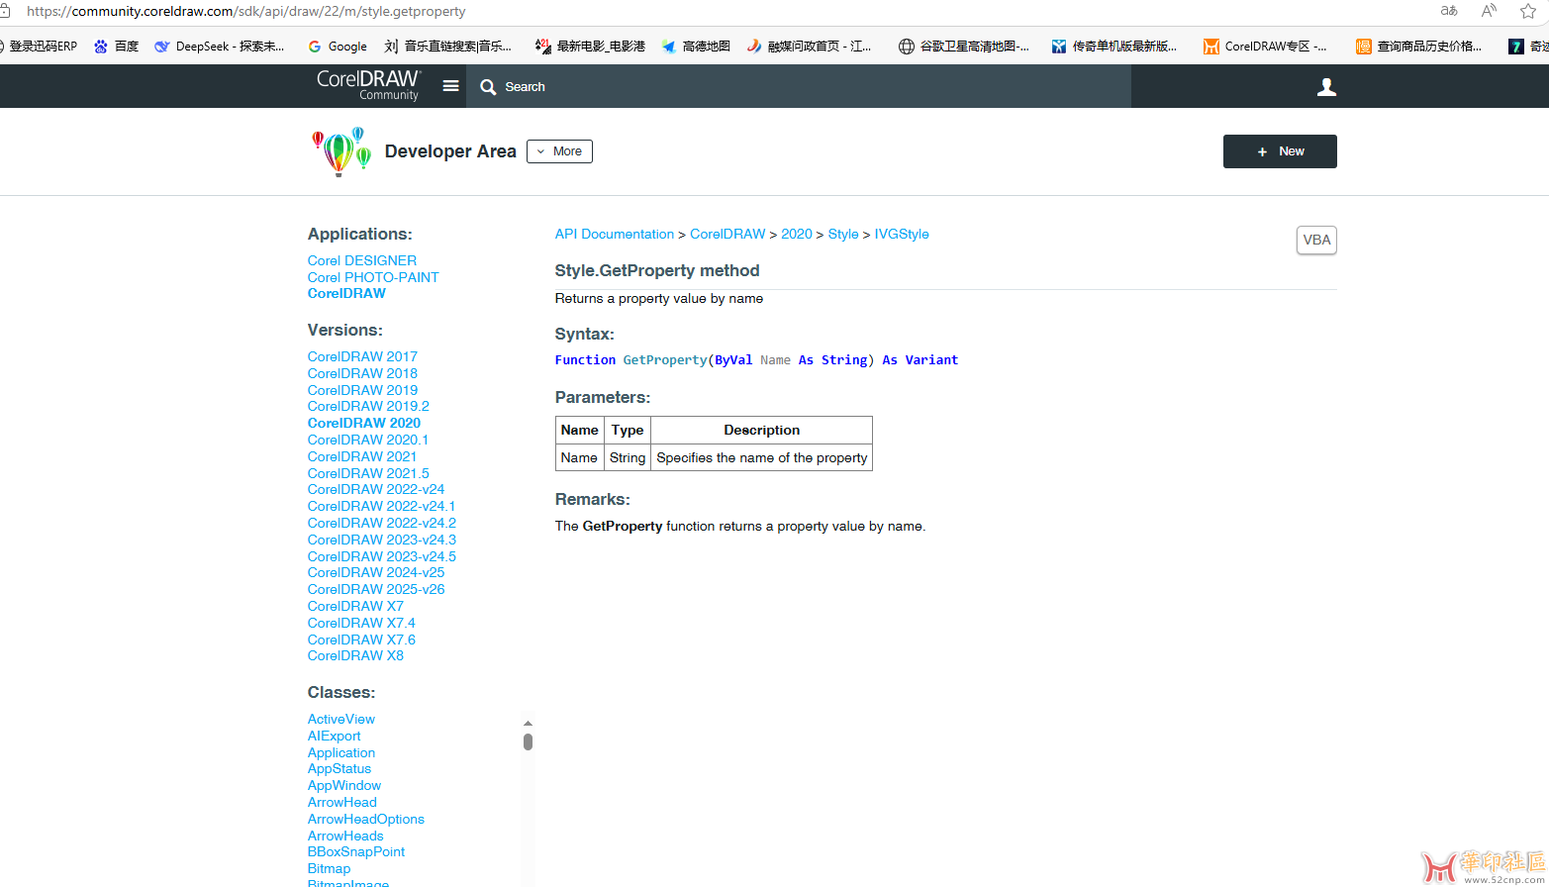Choose version CorelDRAW 2018
The height and width of the screenshot is (887, 1549).
click(362, 373)
